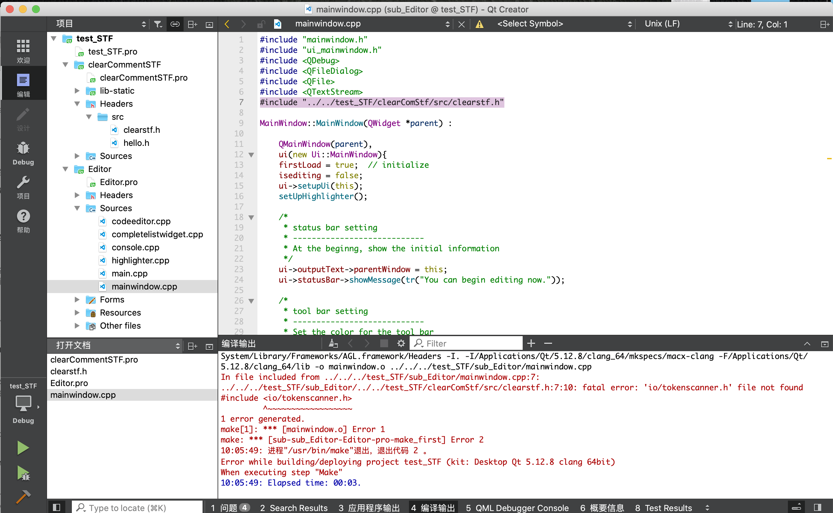The image size is (833, 513).
Task: Open the Select Symbol dropdown
Action: [564, 24]
